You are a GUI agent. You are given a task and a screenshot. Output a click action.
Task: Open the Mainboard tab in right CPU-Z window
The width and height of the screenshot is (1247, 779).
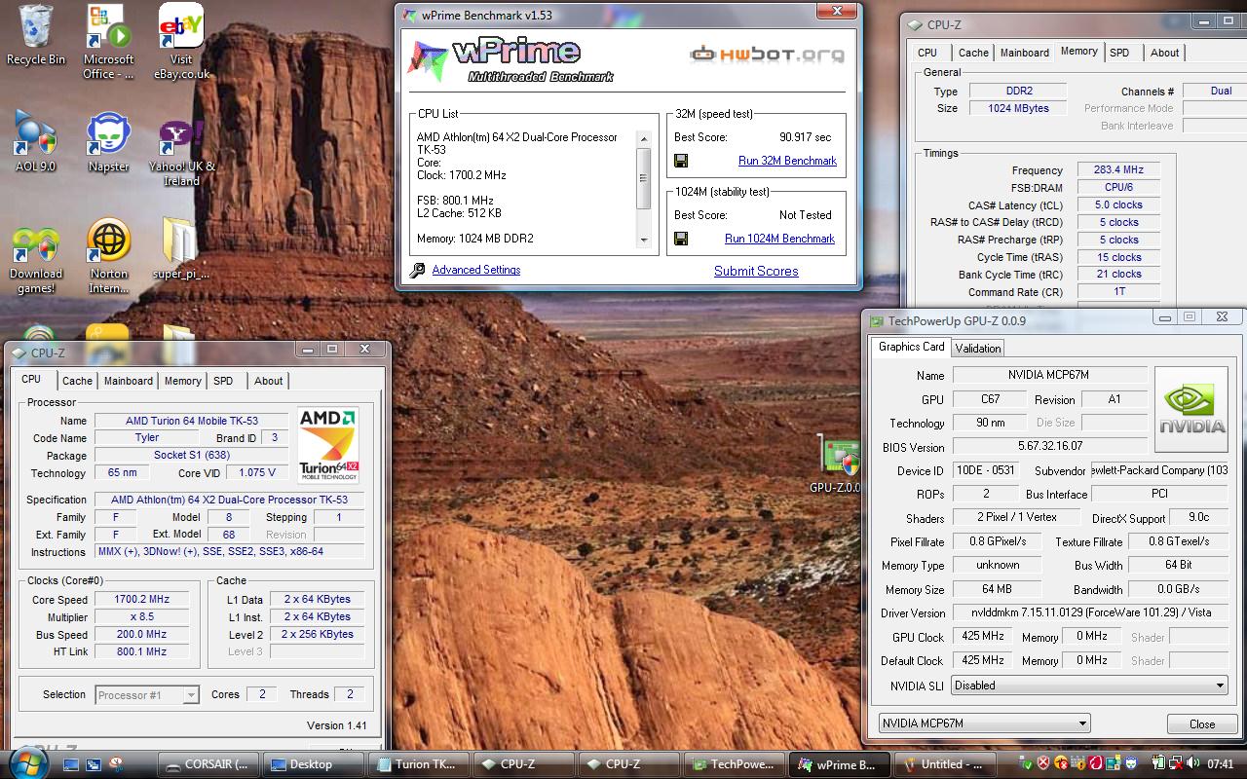coord(1025,53)
